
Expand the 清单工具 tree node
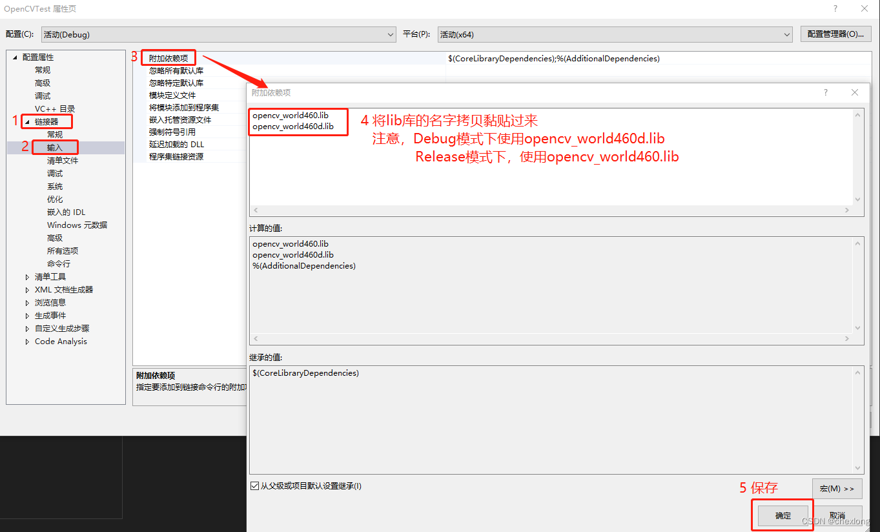pyautogui.click(x=27, y=277)
